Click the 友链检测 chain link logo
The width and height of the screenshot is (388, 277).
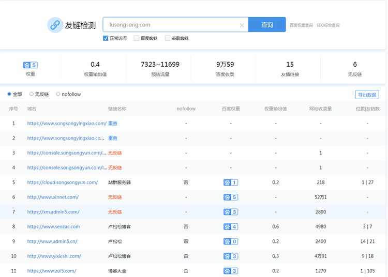pyautogui.click(x=55, y=25)
